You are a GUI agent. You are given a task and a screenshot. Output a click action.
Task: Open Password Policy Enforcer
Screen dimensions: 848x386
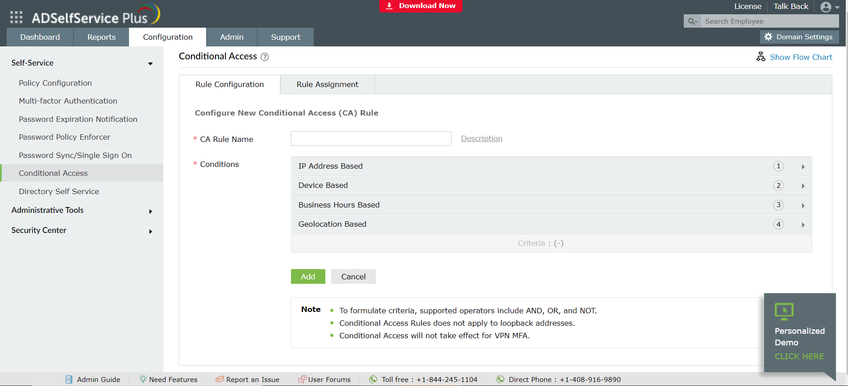(x=65, y=137)
